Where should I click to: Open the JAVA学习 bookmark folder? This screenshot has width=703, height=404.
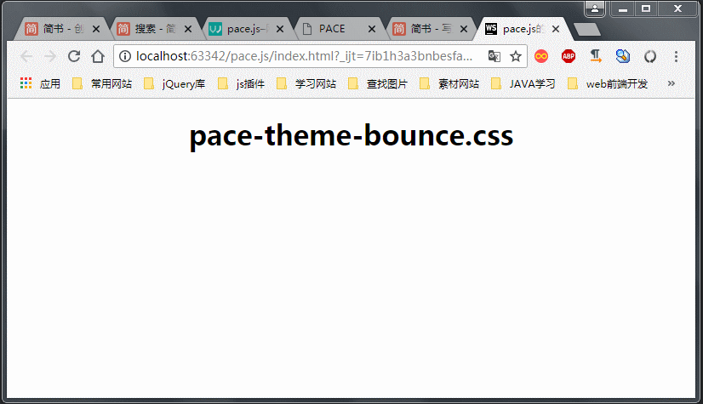click(523, 83)
